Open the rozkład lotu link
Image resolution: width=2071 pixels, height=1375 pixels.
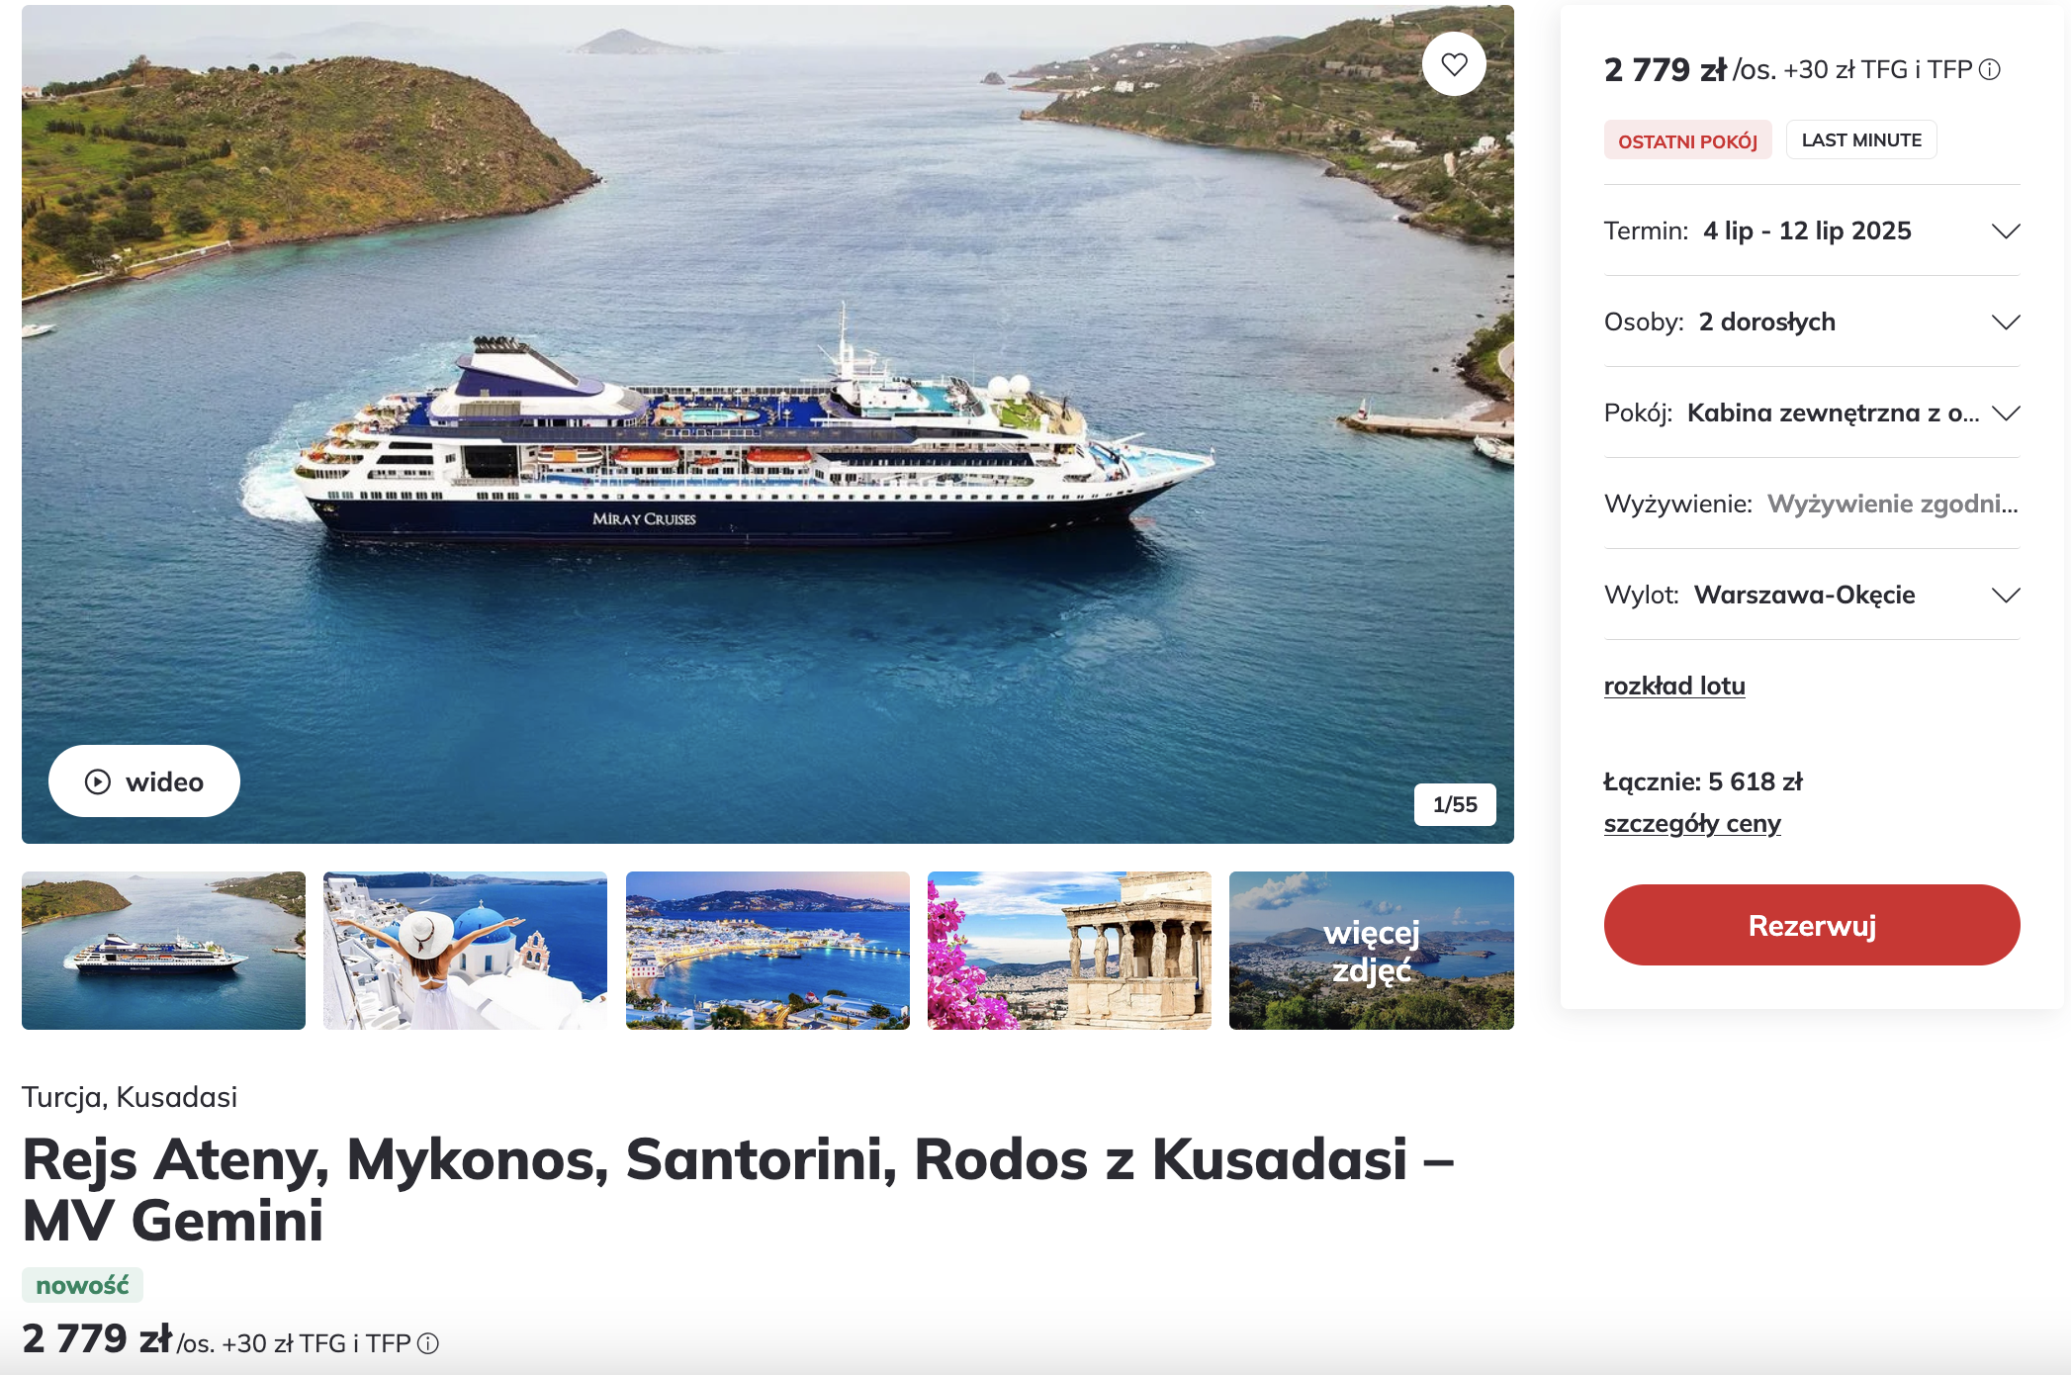(x=1674, y=686)
